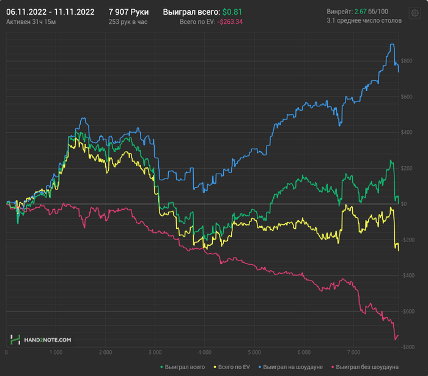This screenshot has width=428, height=376.
Task: Click the '2 000' x-axis label
Action: pyautogui.click(x=105, y=353)
